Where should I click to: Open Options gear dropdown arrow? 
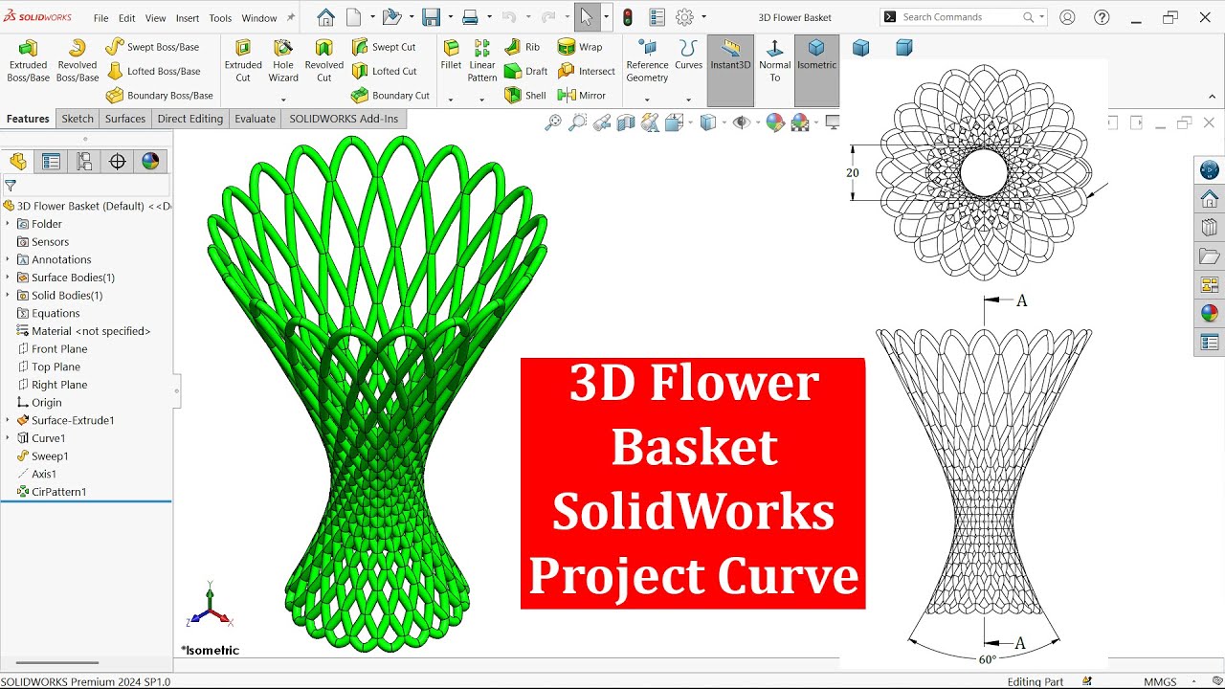coord(704,17)
